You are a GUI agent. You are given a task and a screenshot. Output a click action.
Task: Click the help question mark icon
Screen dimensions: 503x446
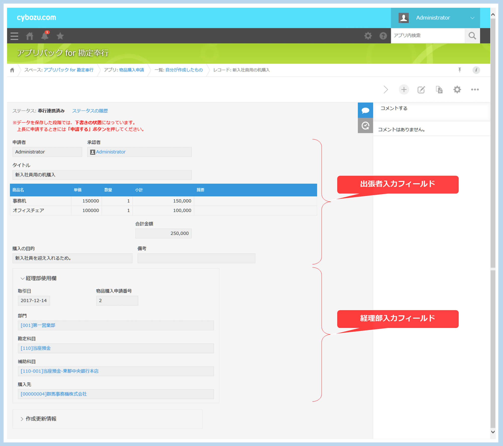point(383,36)
